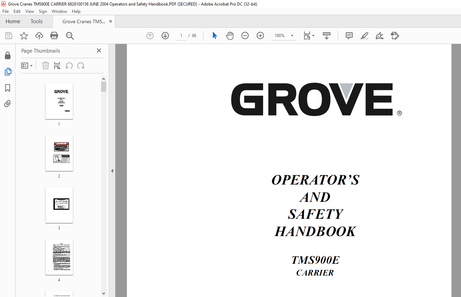Go to previous page arrow
The width and height of the screenshot is (461, 297).
point(150,36)
